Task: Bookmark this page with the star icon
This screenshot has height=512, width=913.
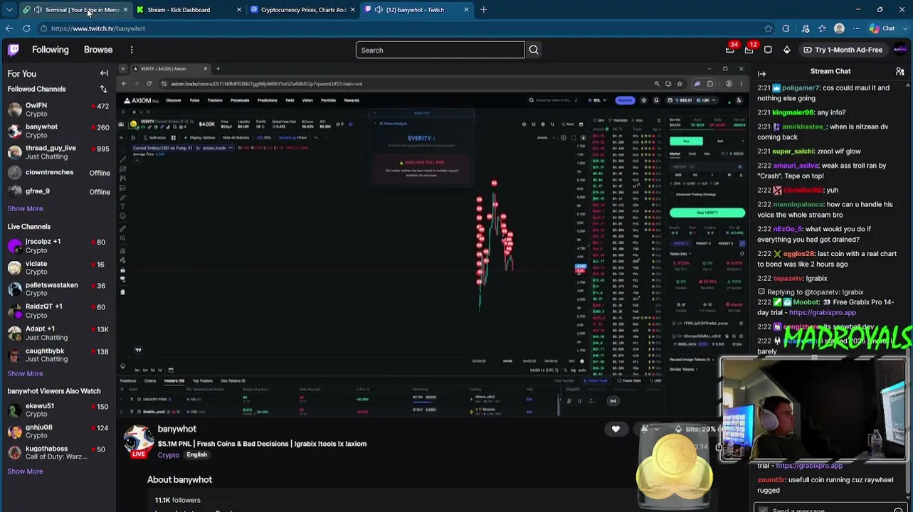Action: (768, 28)
